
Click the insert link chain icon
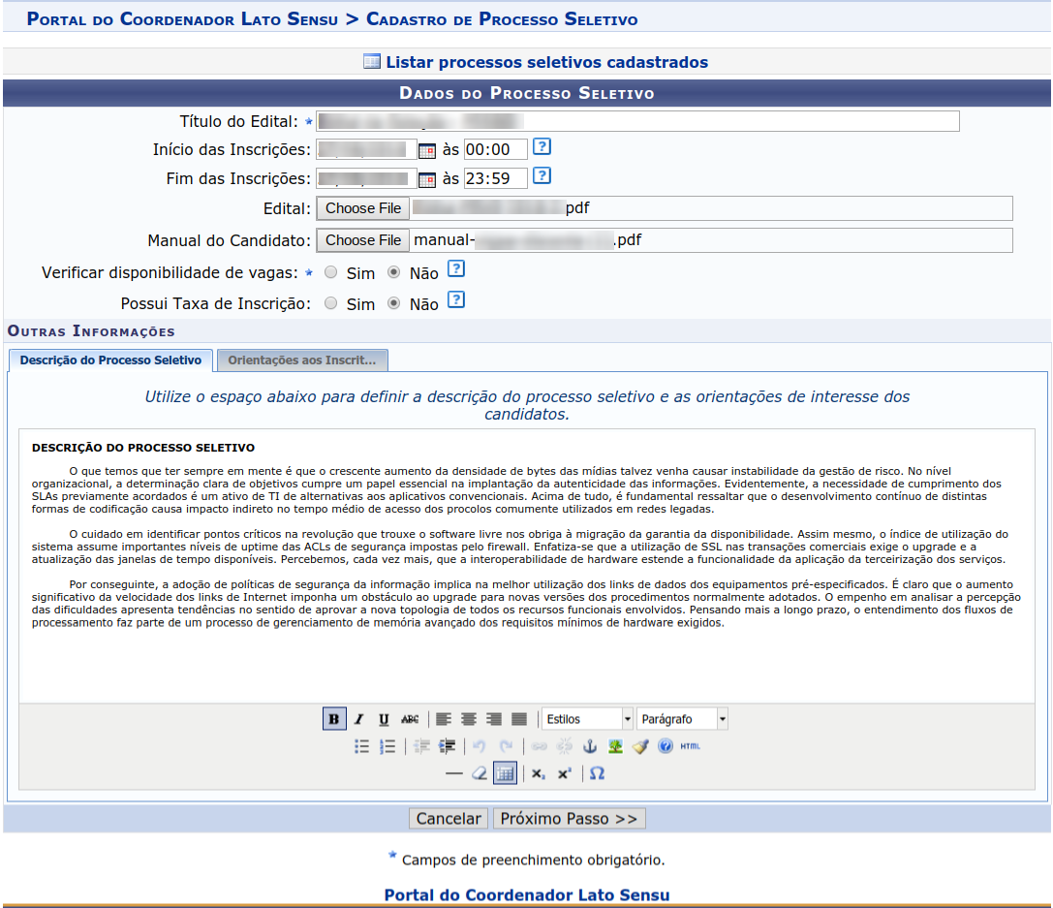coord(540,746)
